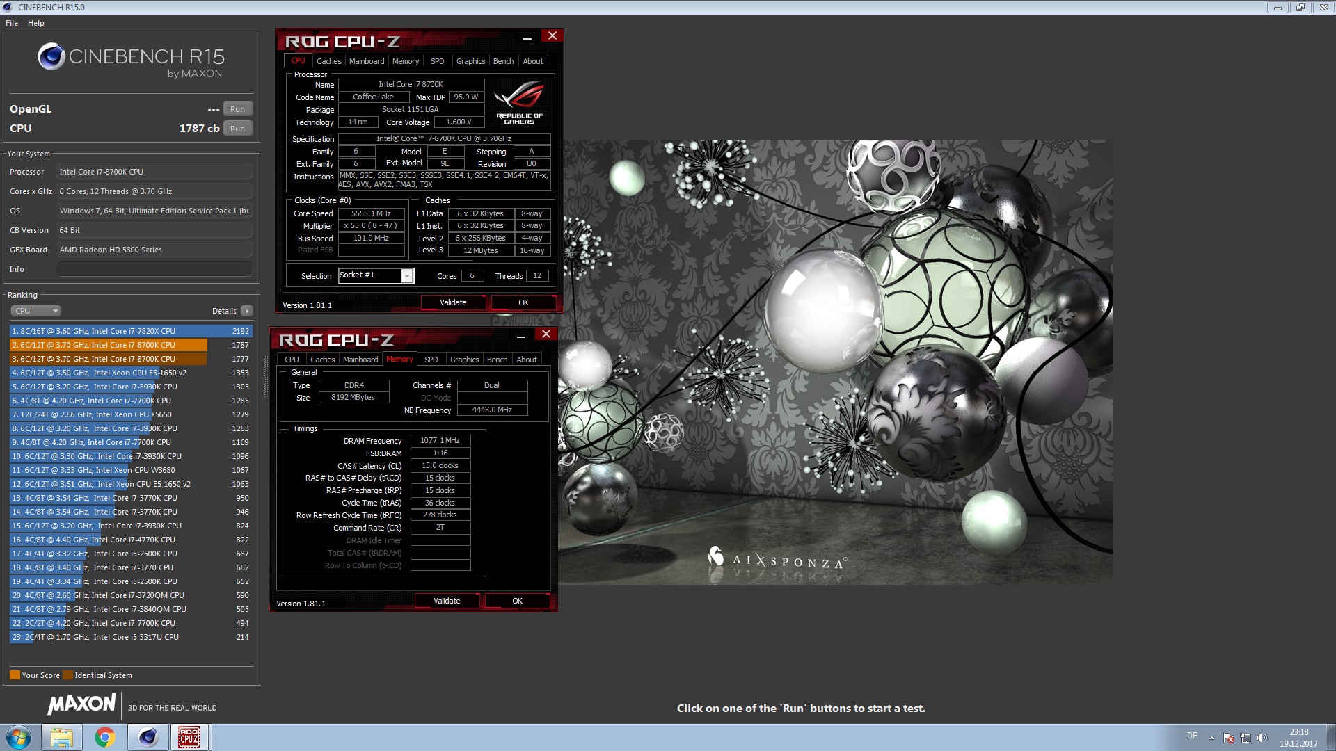Select ranking row 16 i7-4770K CPU
The width and height of the screenshot is (1336, 751).
[131, 540]
